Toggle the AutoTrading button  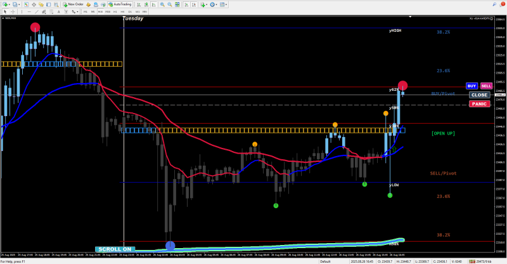coord(120,4)
